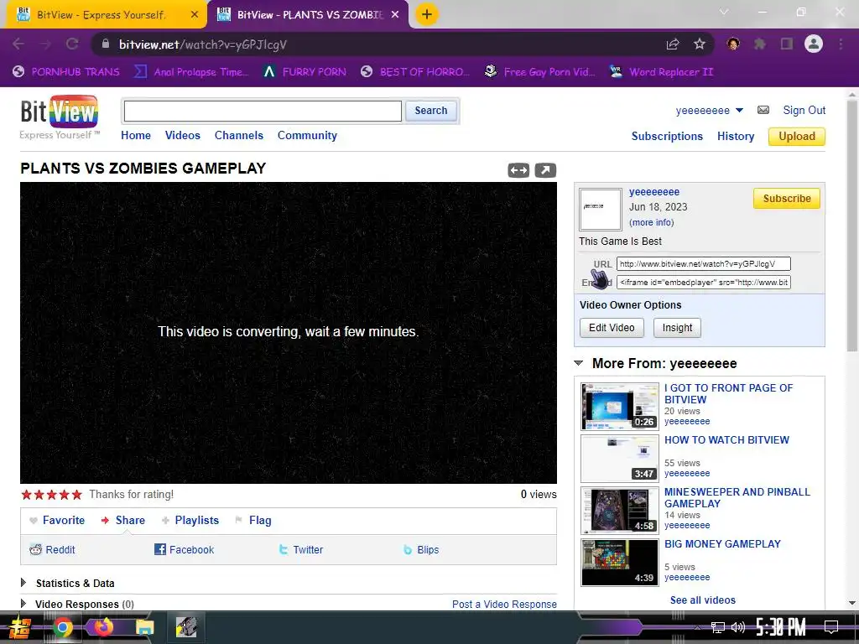Reload the page
Viewport: 859px width, 644px height.
pyautogui.click(x=72, y=44)
